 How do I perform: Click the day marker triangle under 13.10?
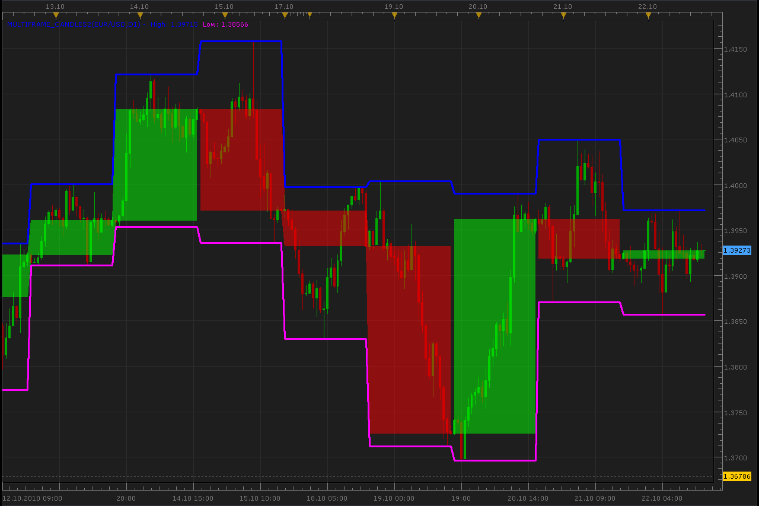(56, 16)
